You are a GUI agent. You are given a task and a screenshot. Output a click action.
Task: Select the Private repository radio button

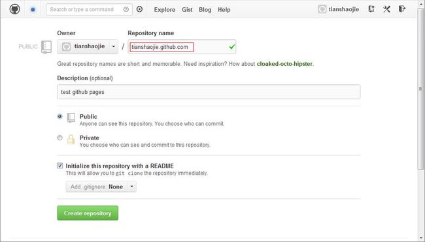click(59, 138)
